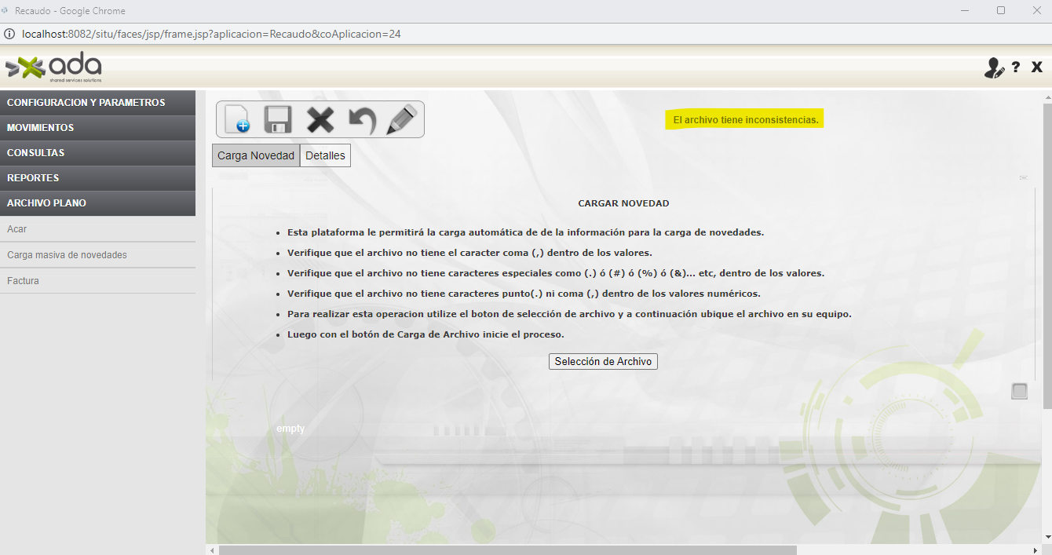This screenshot has width=1052, height=555.
Task: Open the Acar submenu item
Action: point(97,229)
